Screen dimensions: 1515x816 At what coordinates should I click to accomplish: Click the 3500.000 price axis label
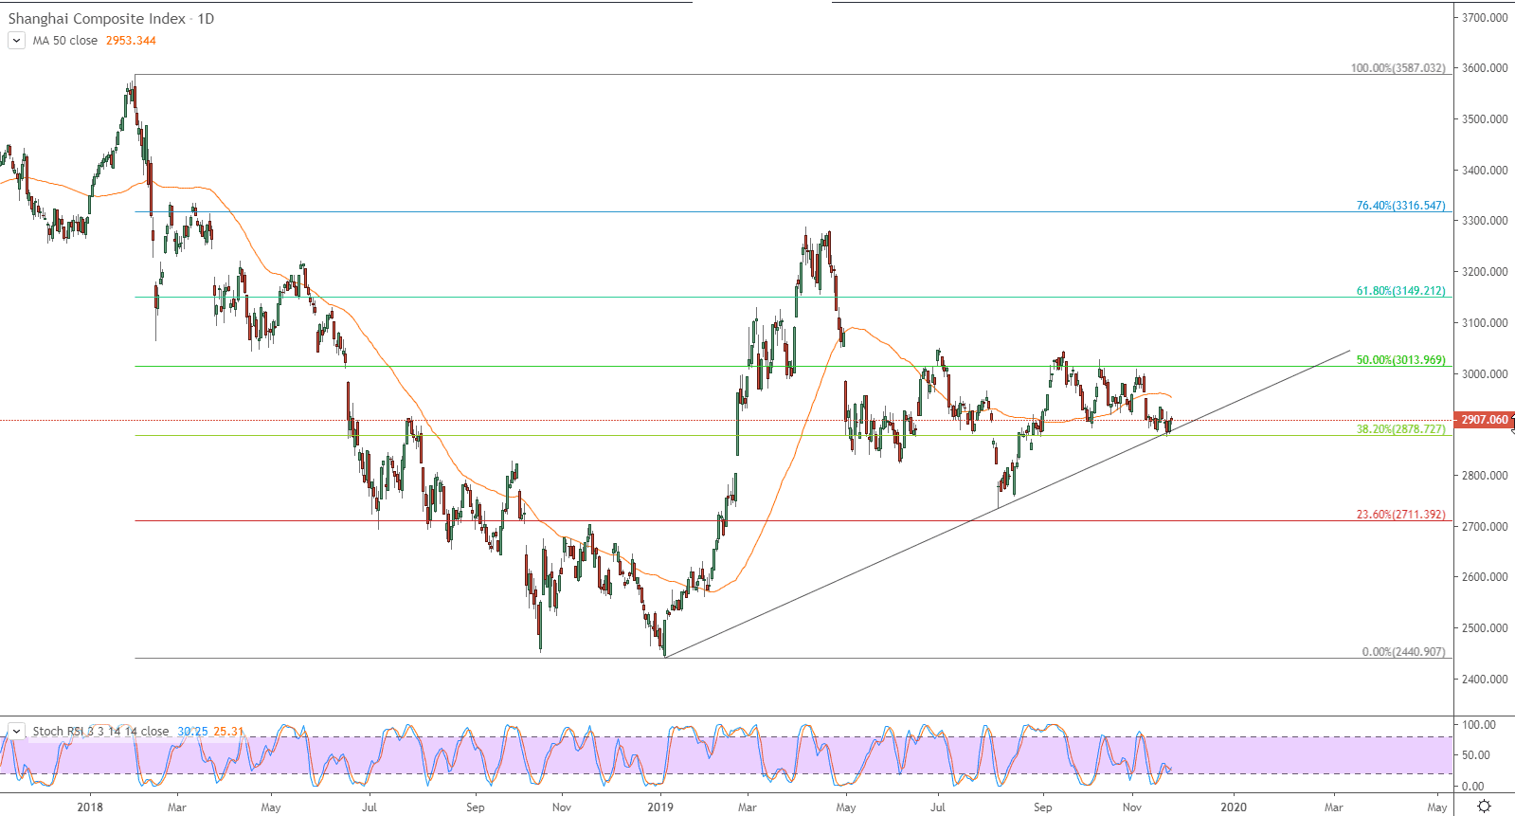click(1485, 119)
